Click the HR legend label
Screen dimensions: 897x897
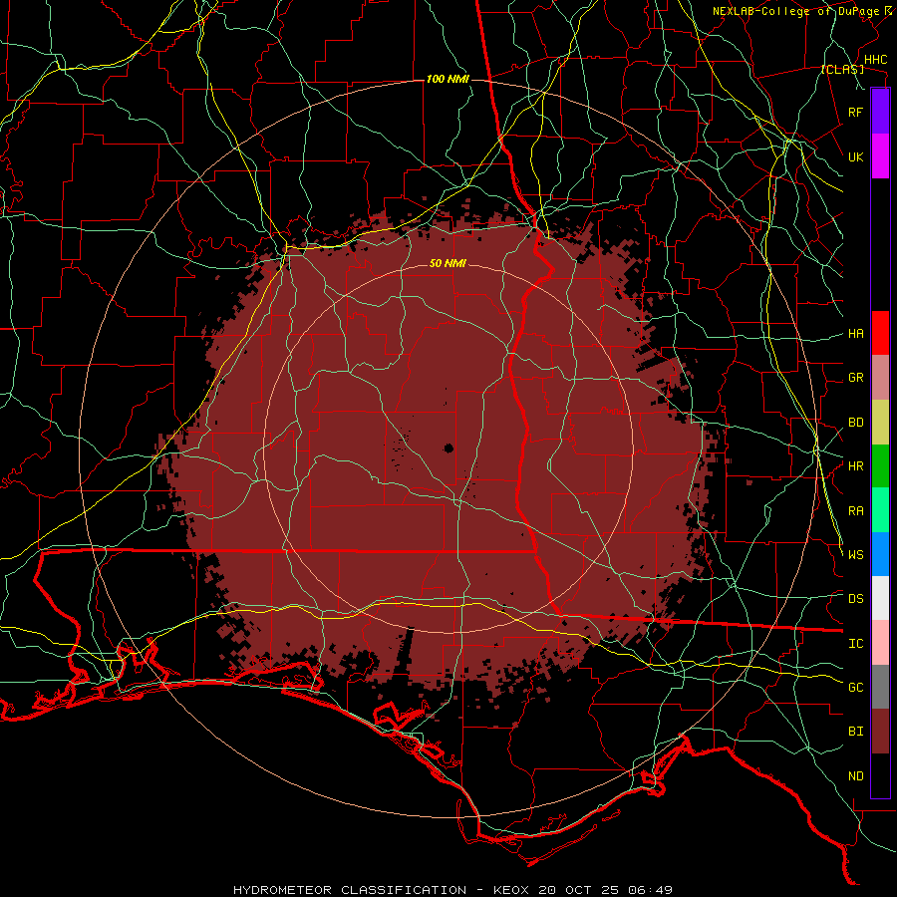pyautogui.click(x=855, y=466)
